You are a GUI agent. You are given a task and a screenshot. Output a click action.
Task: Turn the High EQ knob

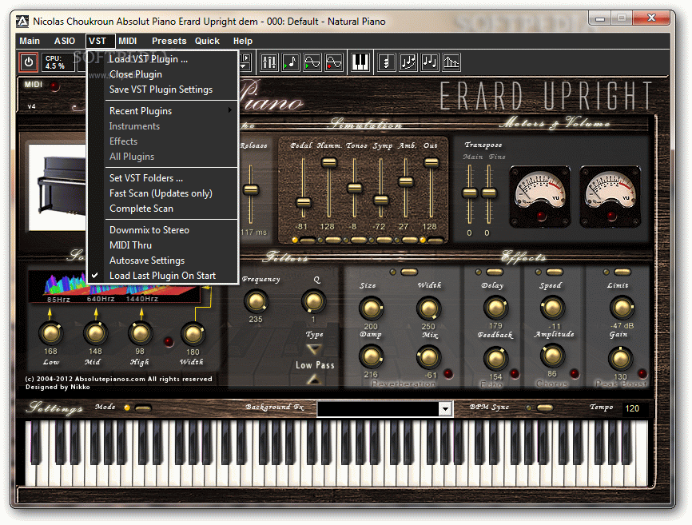140,333
